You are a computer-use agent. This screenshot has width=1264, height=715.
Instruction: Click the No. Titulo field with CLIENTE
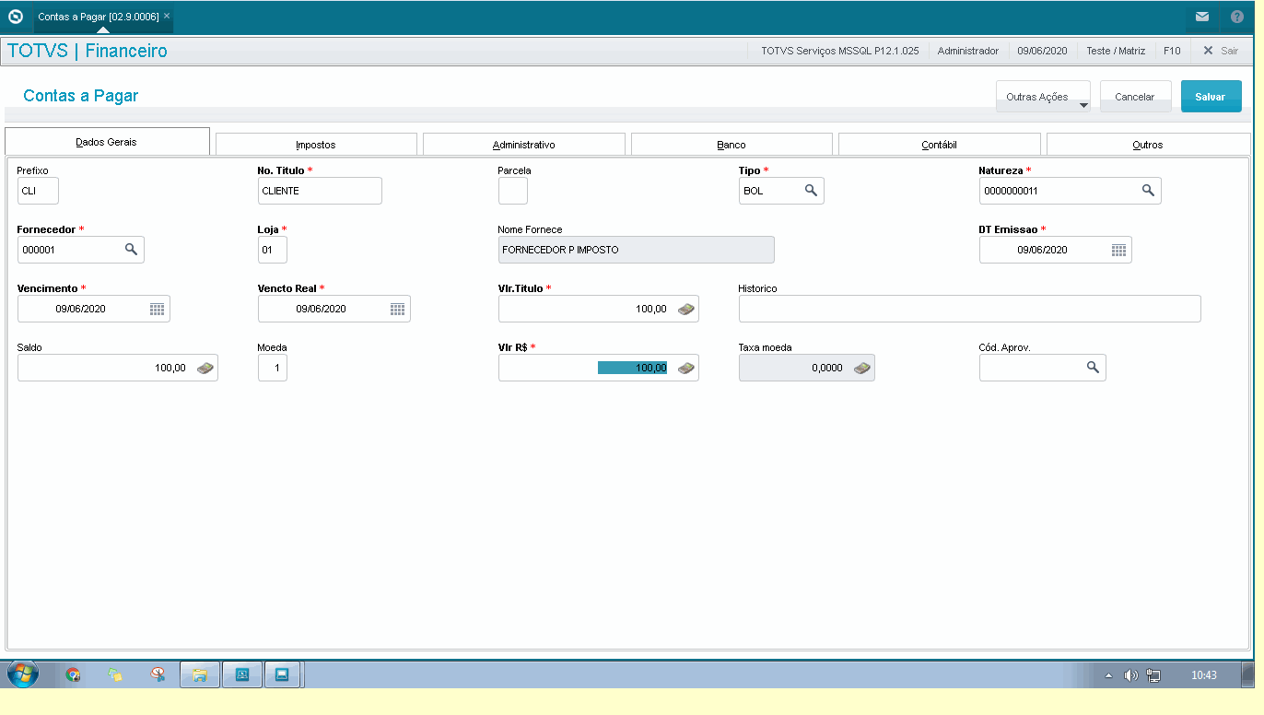coord(320,191)
